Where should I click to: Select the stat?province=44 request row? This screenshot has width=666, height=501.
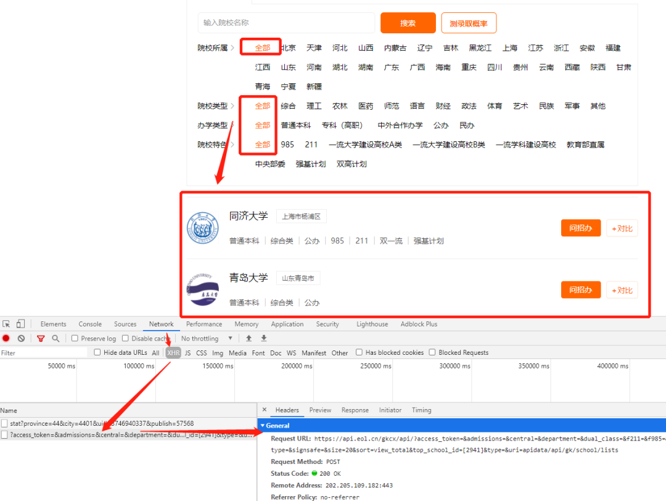tap(128, 423)
